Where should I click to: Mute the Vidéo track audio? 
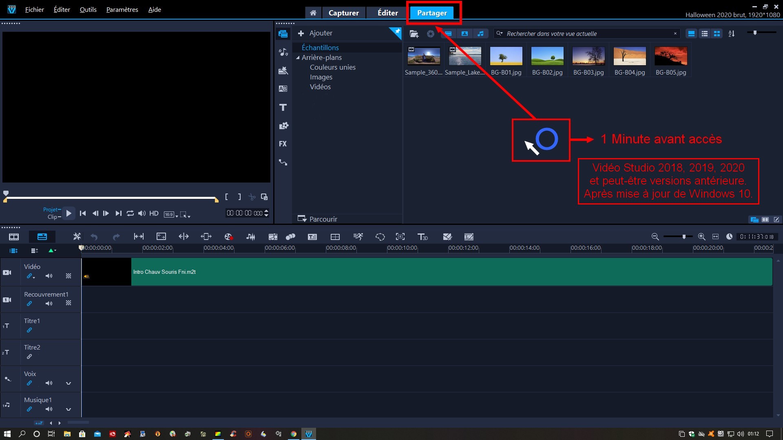[49, 276]
